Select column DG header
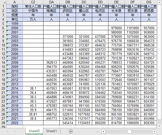This screenshot has height=135, width=162. (x=149, y=2)
